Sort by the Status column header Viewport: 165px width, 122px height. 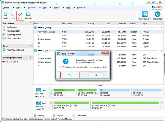(x=134, y=23)
